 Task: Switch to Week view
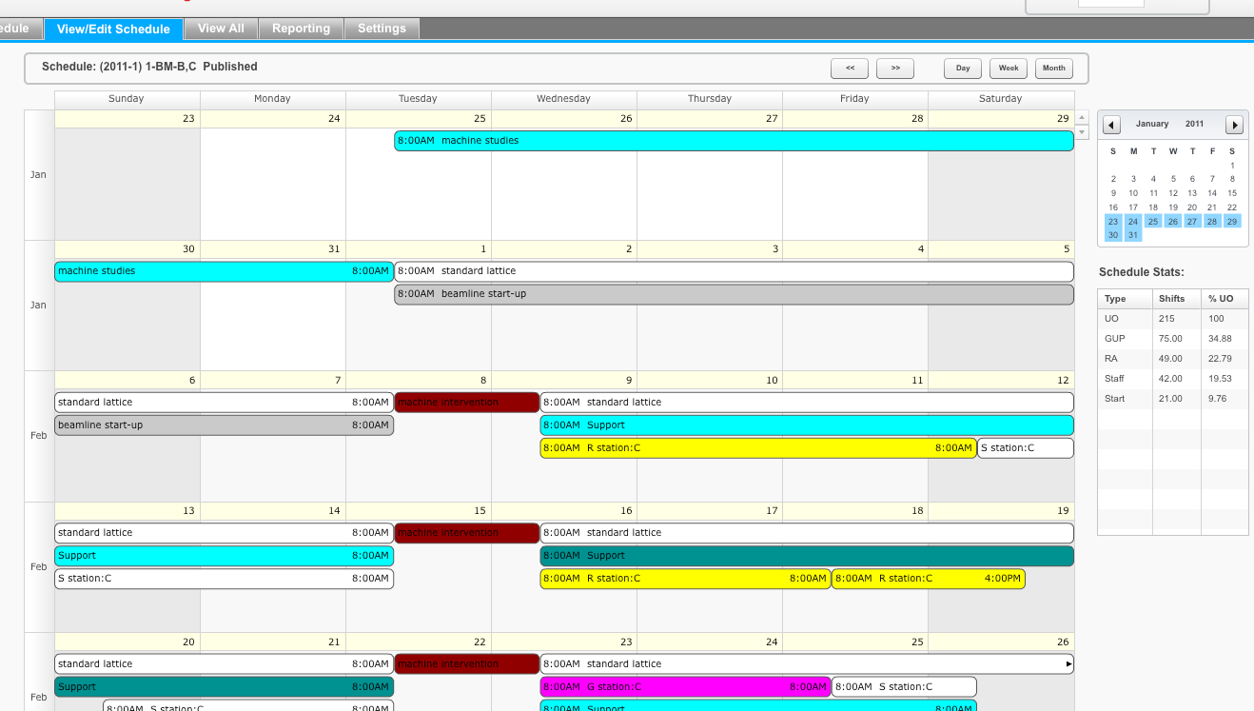pos(1009,69)
